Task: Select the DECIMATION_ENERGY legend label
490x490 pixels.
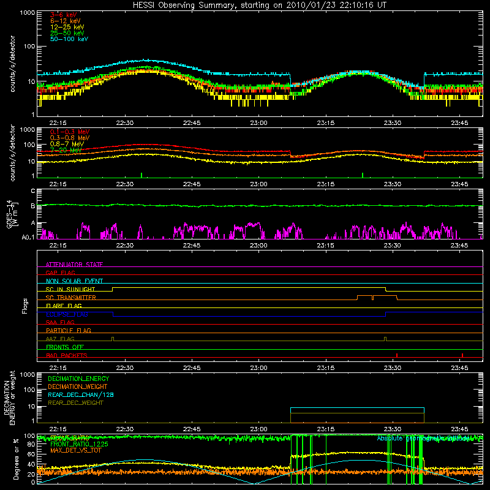Action: click(78, 379)
